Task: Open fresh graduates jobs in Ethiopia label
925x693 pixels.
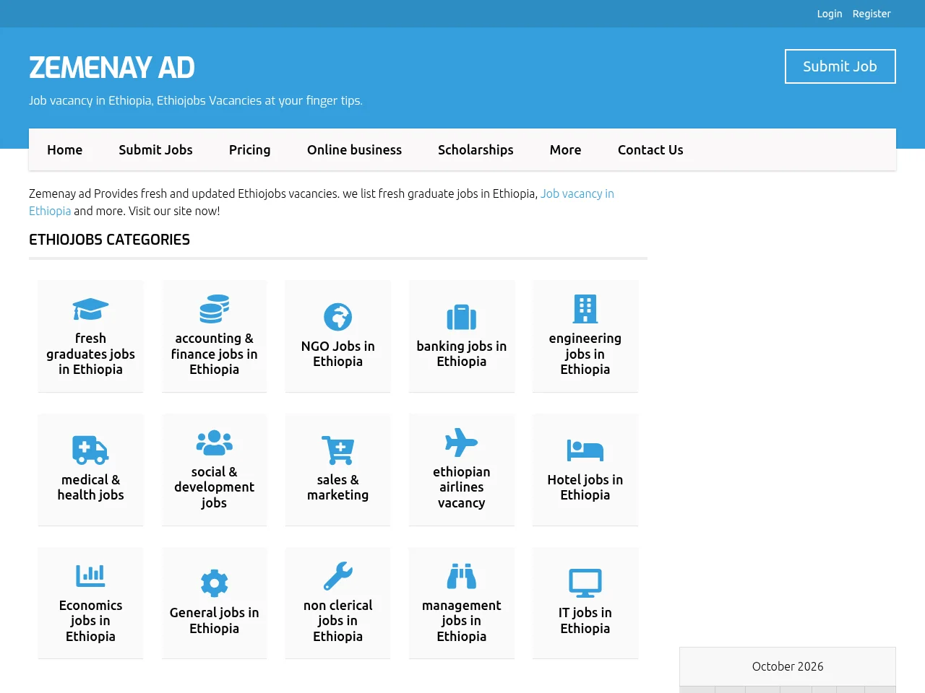Action: pos(90,354)
